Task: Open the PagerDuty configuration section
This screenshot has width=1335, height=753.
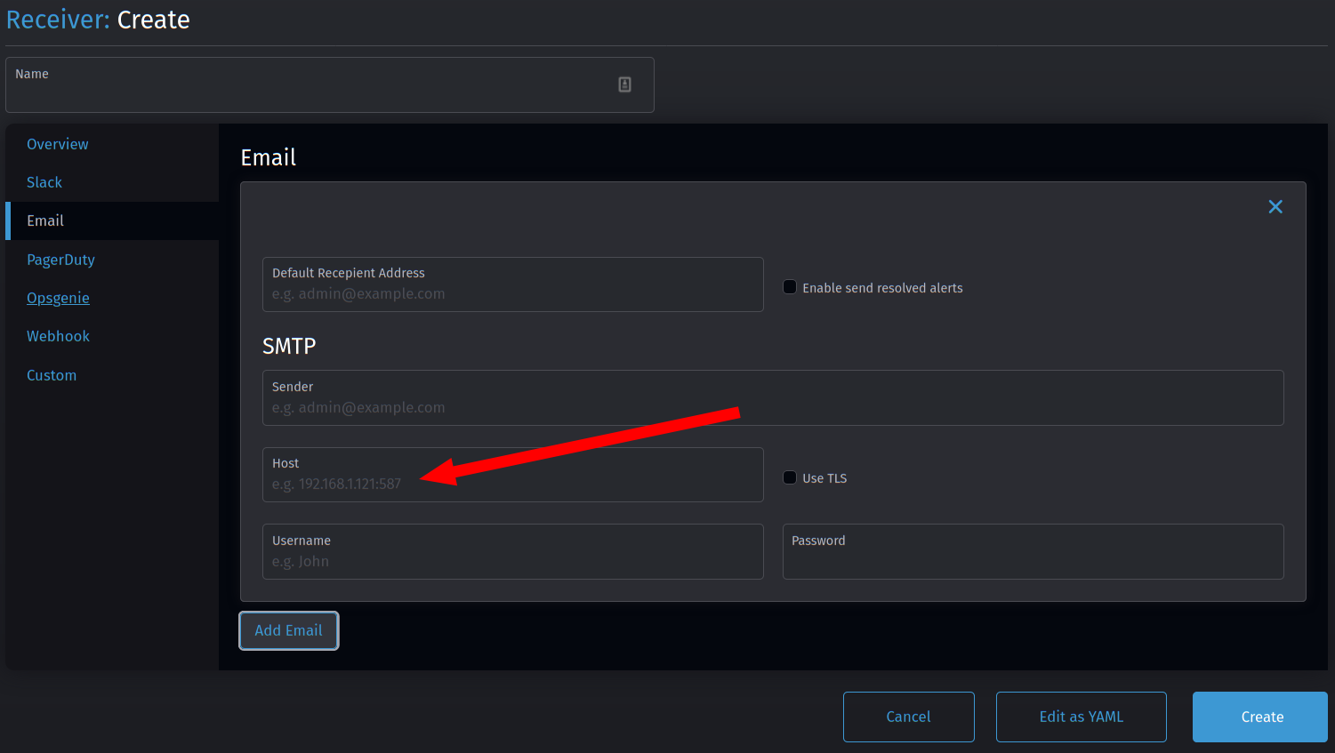Action: (x=60, y=259)
